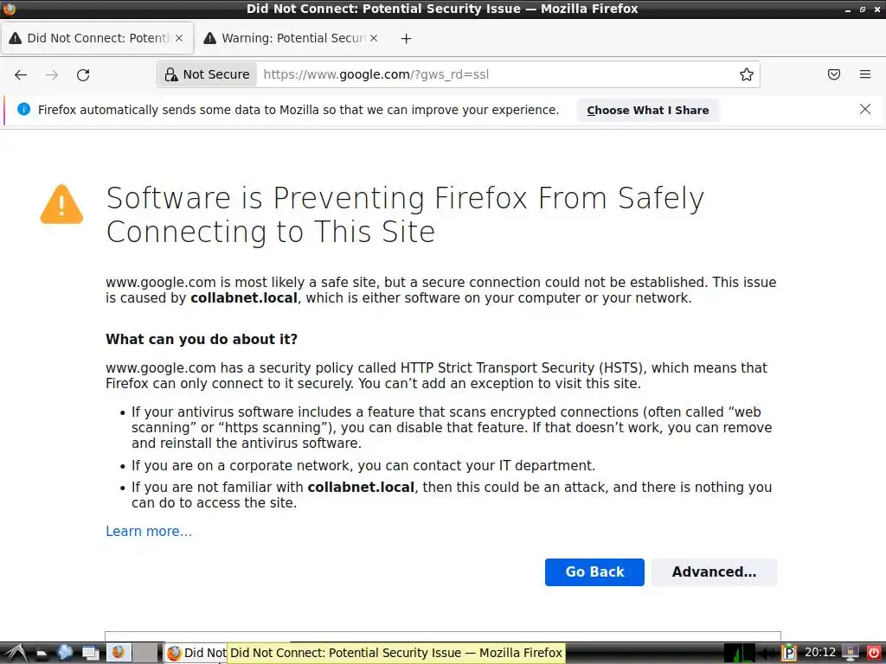Click the Not Secure lock indicator

(x=207, y=74)
